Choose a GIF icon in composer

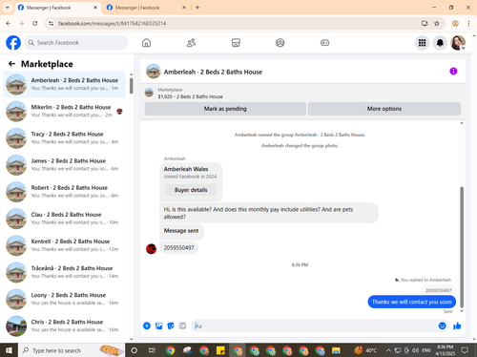click(x=182, y=325)
